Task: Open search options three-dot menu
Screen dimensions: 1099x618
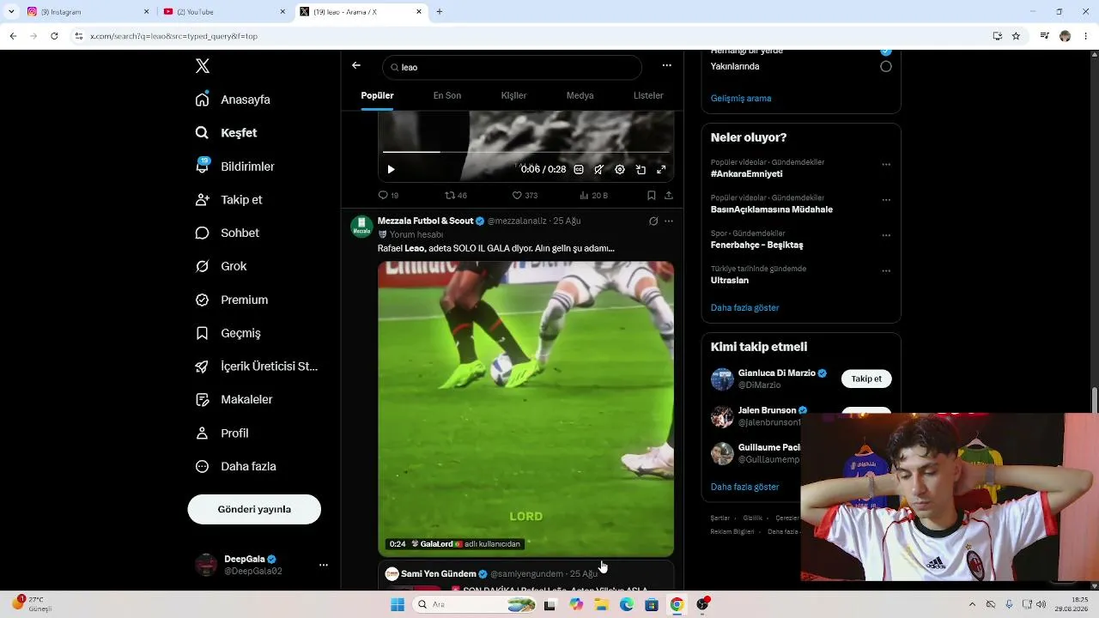Action: pyautogui.click(x=667, y=65)
